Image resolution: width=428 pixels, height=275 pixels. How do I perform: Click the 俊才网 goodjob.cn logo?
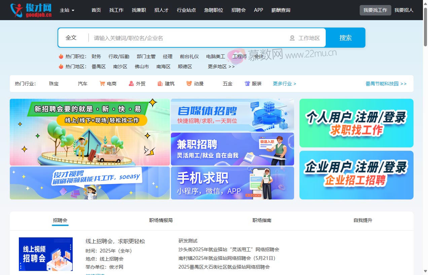tap(31, 10)
